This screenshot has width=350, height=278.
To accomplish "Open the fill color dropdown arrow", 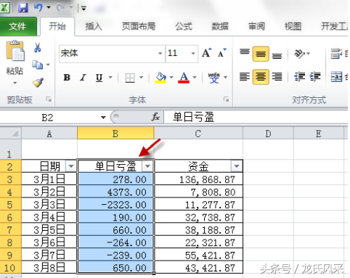I will click(171, 78).
